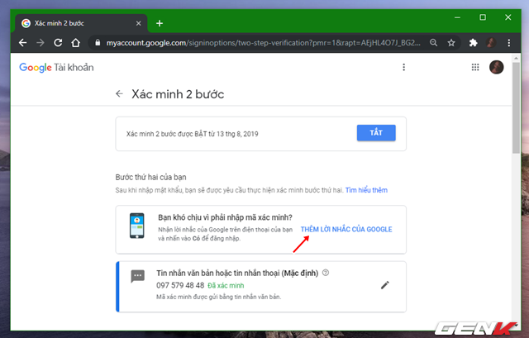Image resolution: width=529 pixels, height=338 pixels.
Task: Bookmark this page with the star icon
Action: [x=451, y=43]
